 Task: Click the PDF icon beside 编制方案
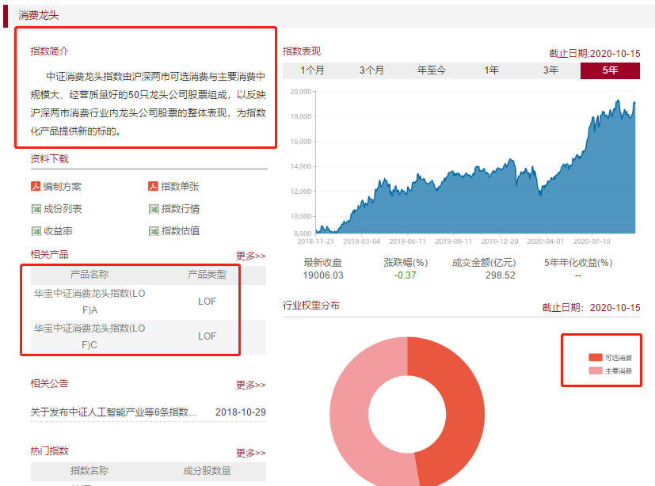coord(36,186)
